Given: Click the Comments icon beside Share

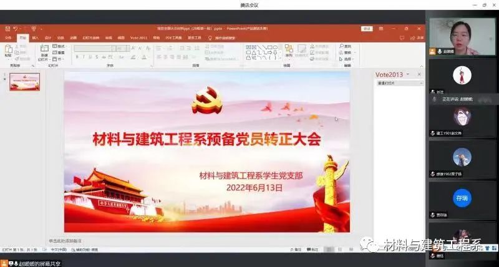Looking at the screenshot, I should click(x=402, y=38).
